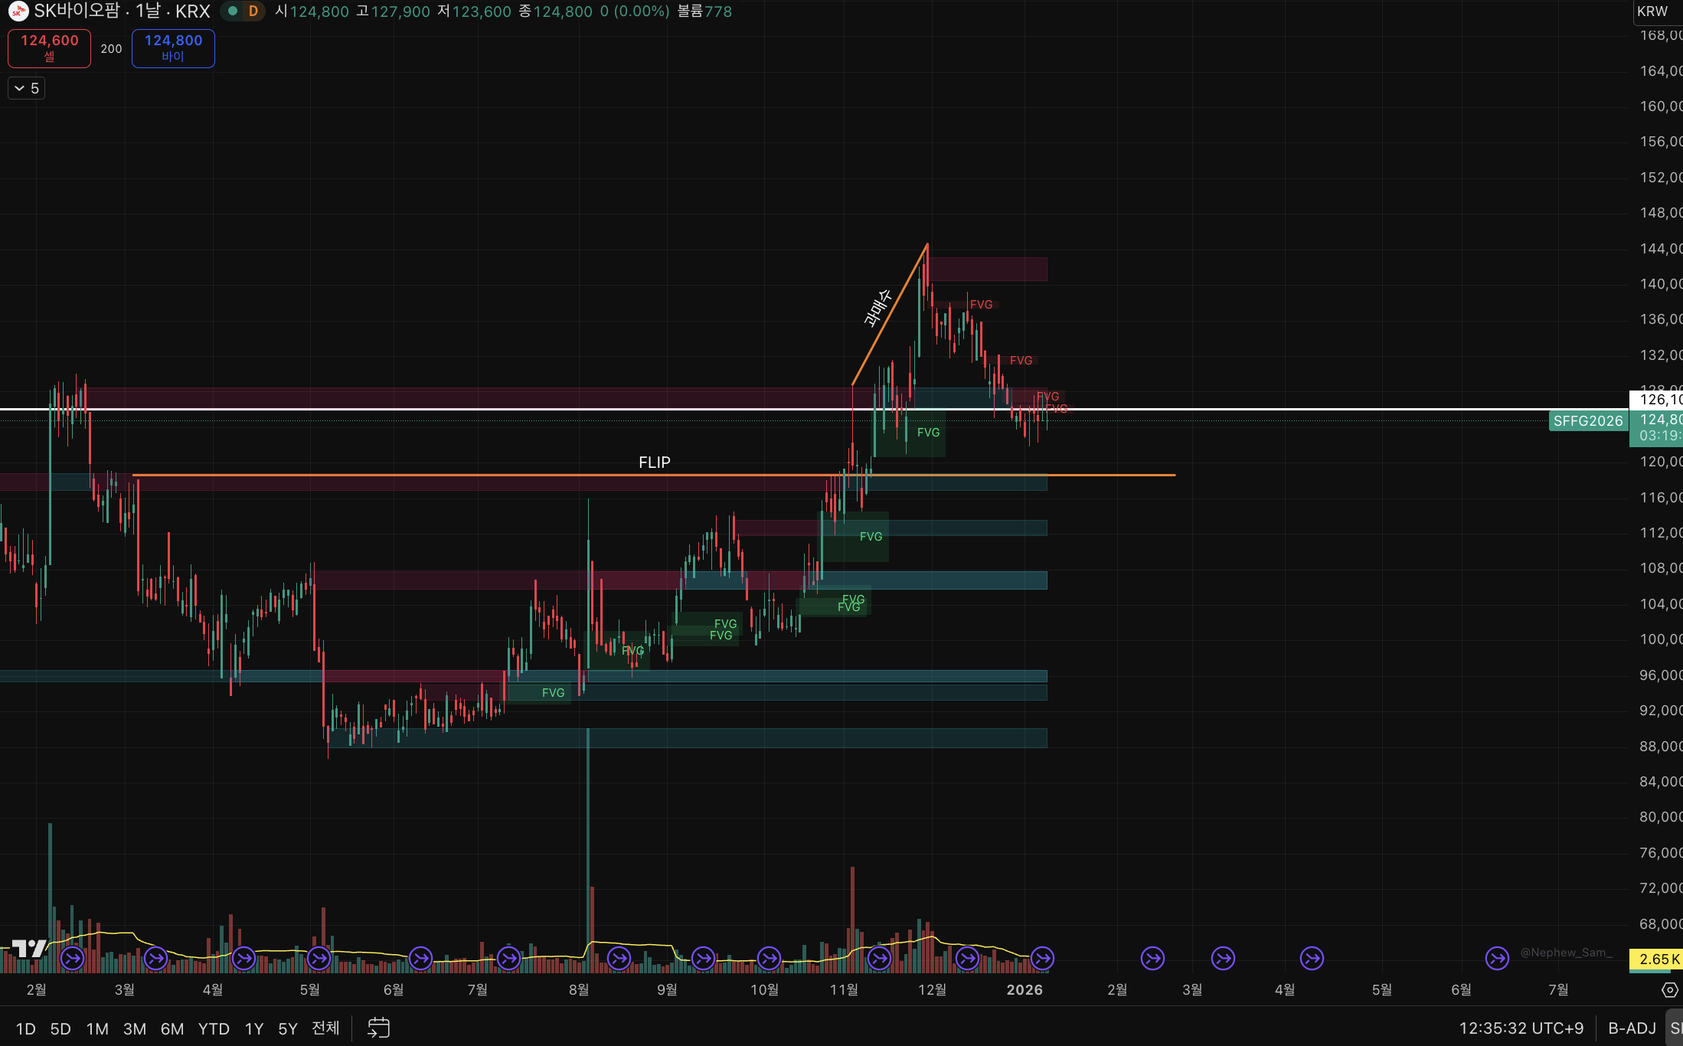Click the purple expiry marker below 4월 2026
Screen dimensions: 1683x1046
[1312, 958]
